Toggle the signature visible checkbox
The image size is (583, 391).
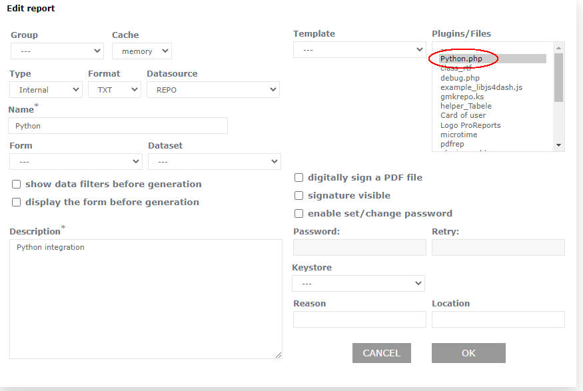point(299,196)
